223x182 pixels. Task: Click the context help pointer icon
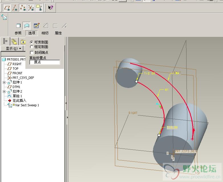(x=50, y=7)
